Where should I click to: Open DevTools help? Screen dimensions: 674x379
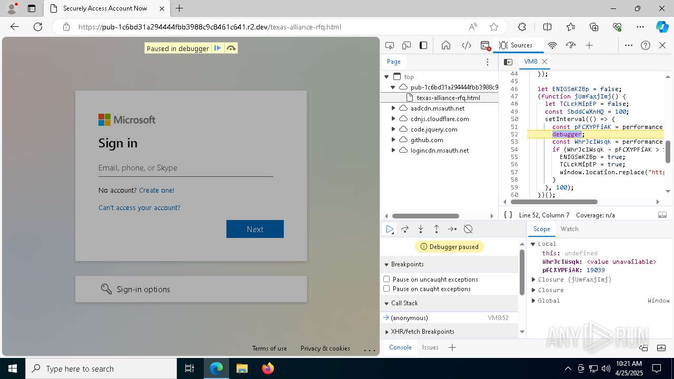point(646,45)
